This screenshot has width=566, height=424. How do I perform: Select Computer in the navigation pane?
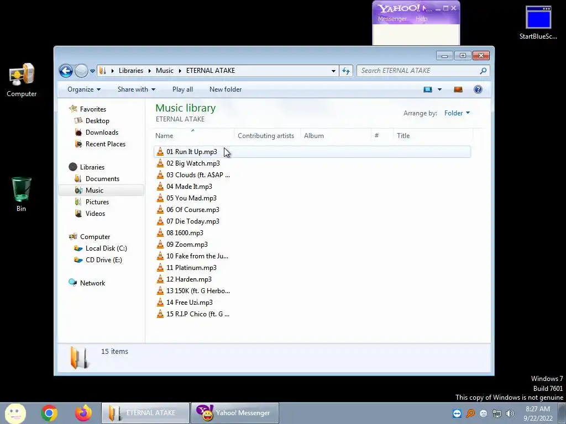pos(95,237)
